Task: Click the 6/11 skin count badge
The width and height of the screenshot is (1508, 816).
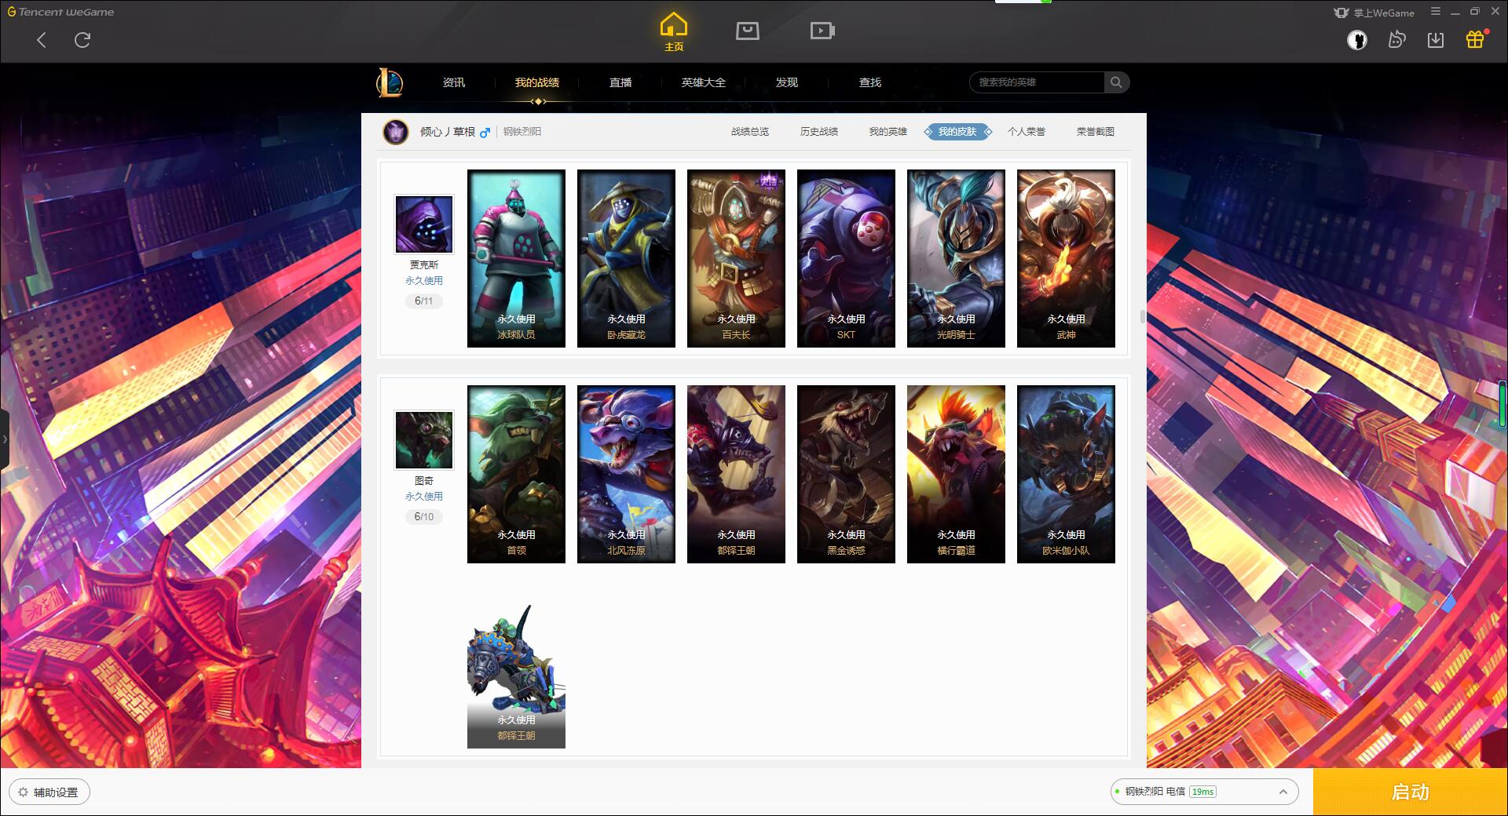Action: pyautogui.click(x=424, y=301)
